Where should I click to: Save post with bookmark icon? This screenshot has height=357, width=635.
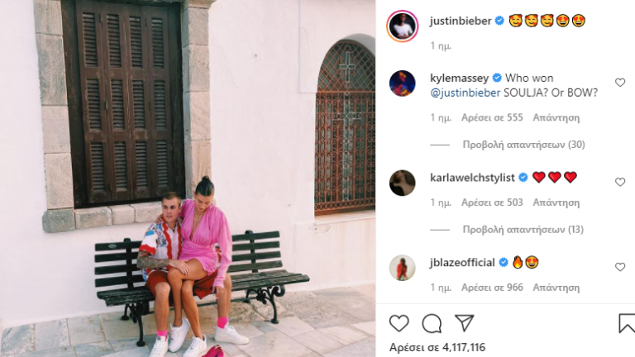point(627,323)
